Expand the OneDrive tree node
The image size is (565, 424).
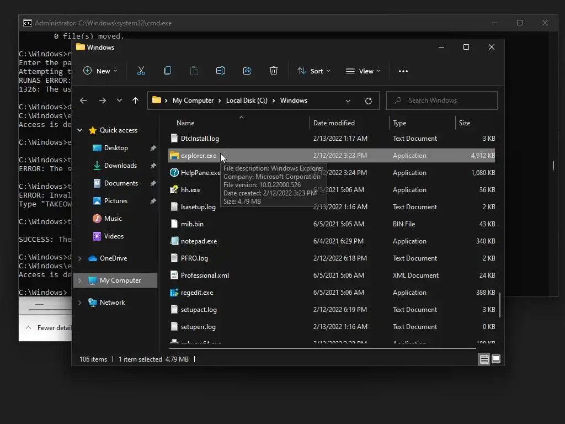(80, 258)
